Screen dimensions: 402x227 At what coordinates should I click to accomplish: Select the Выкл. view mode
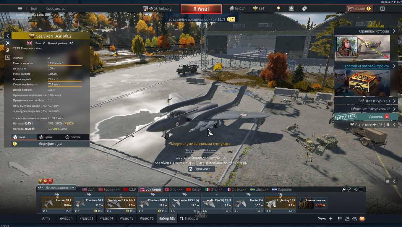point(24,137)
